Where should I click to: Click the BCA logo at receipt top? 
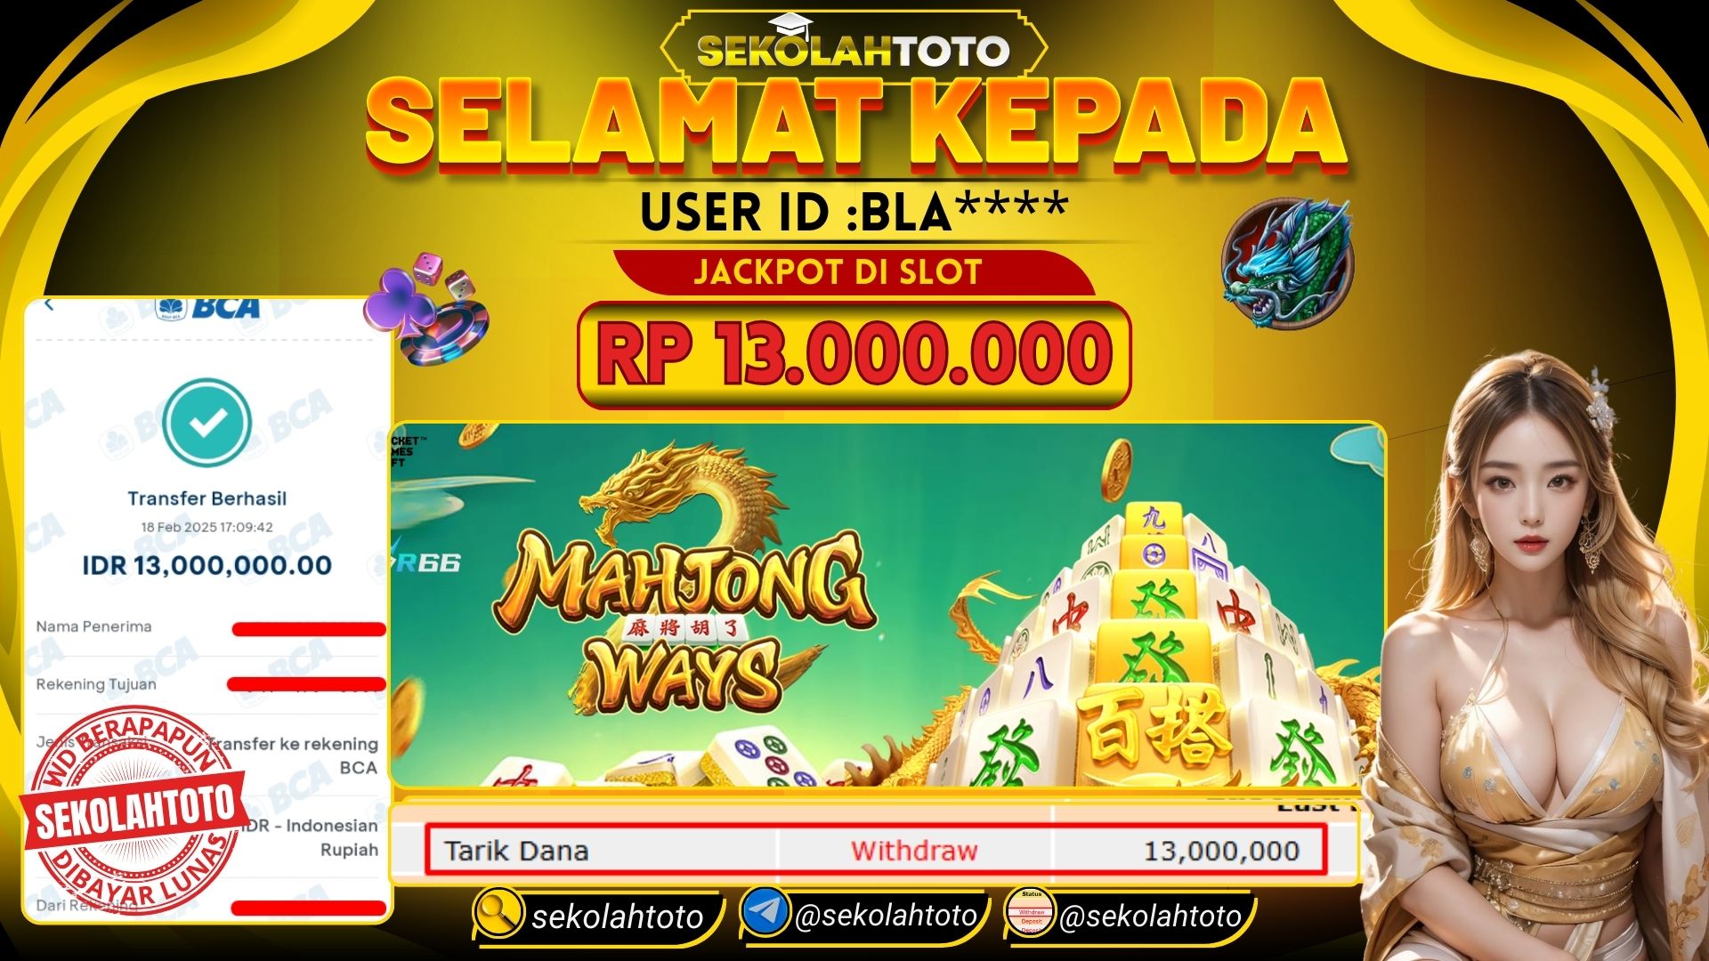point(207,308)
